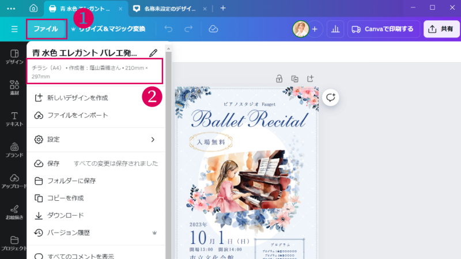Viewport: 461px width, 259px height.
Task: Select the 10月1日 date text on canvas
Action: [x=220, y=238]
